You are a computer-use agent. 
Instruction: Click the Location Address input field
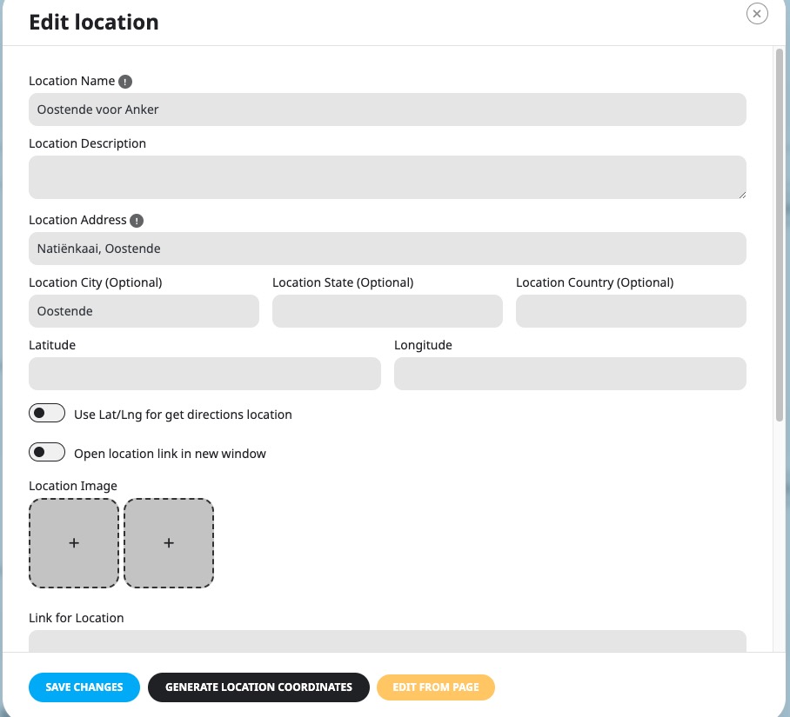tap(387, 249)
